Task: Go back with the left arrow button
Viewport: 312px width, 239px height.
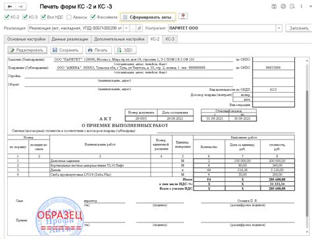Action: tap(10, 7)
